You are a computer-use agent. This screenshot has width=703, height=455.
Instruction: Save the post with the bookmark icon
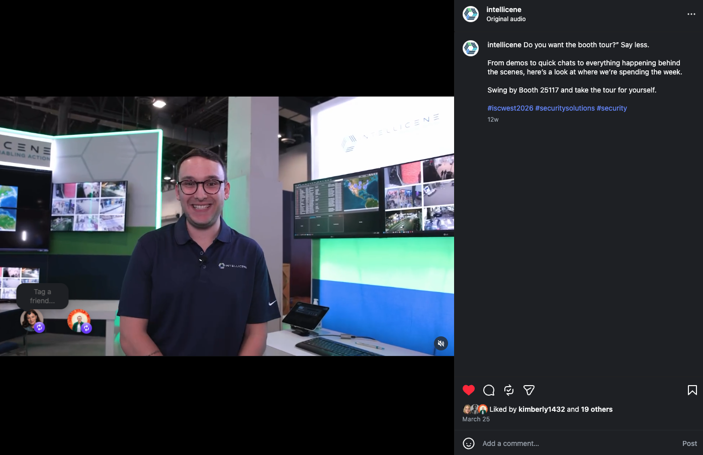pos(692,390)
